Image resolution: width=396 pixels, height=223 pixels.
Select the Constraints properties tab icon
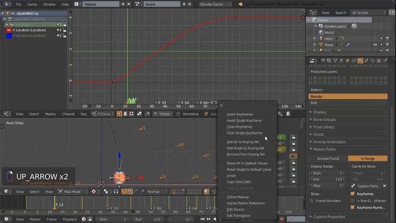point(354,61)
